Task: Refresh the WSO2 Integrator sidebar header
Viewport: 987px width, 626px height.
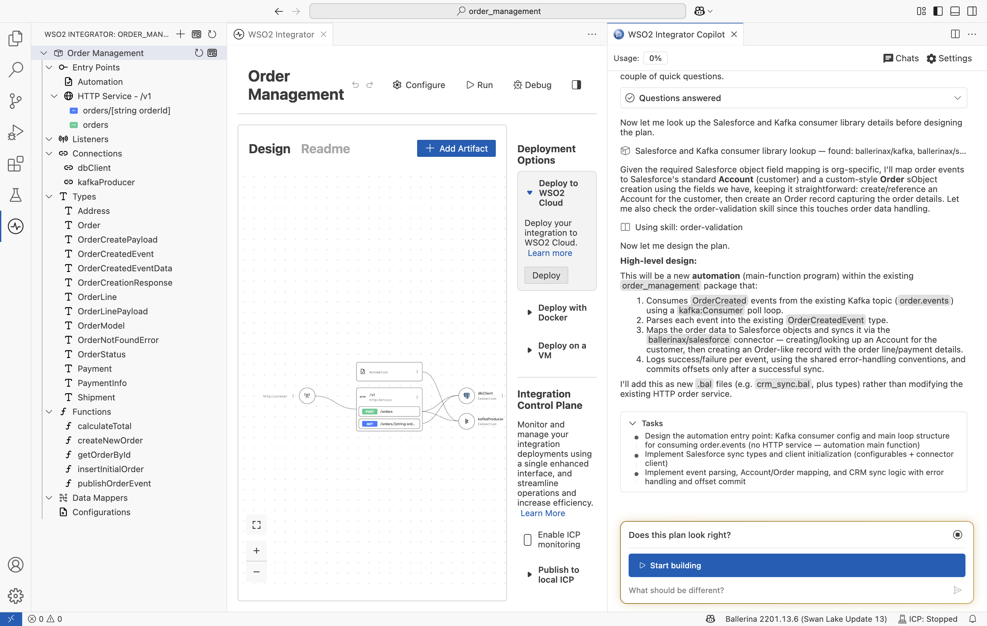Action: coord(212,34)
